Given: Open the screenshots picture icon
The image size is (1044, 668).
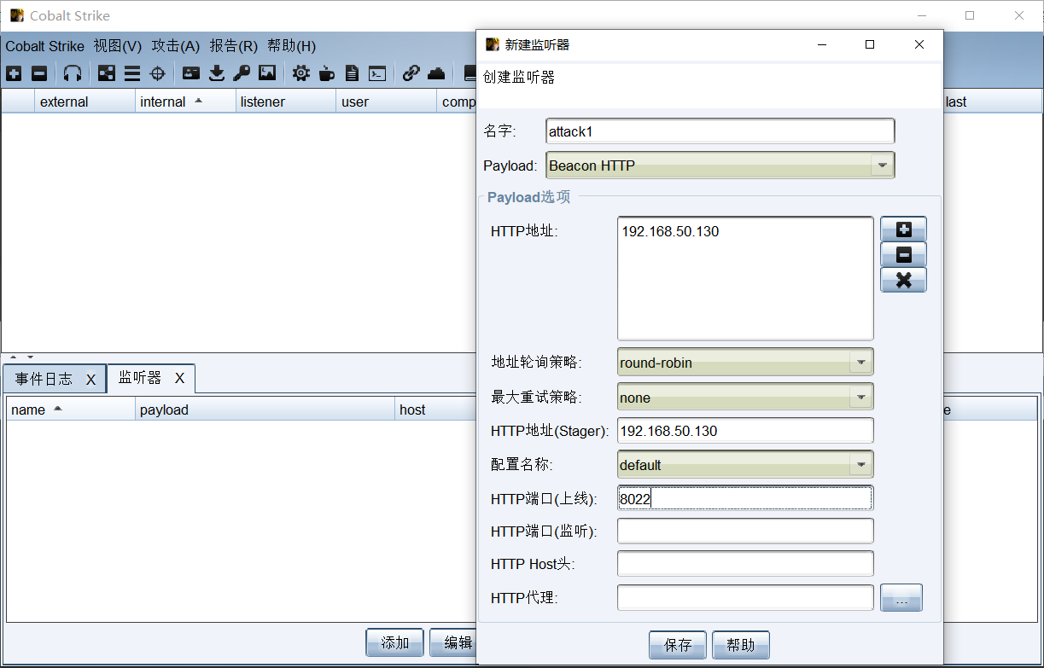Looking at the screenshot, I should [x=267, y=73].
